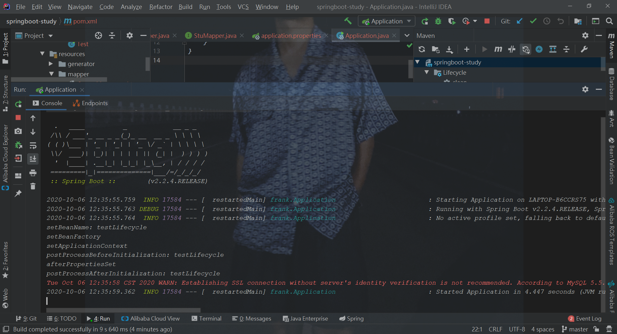Rollback changes with the undo arrow icon

tap(561, 21)
